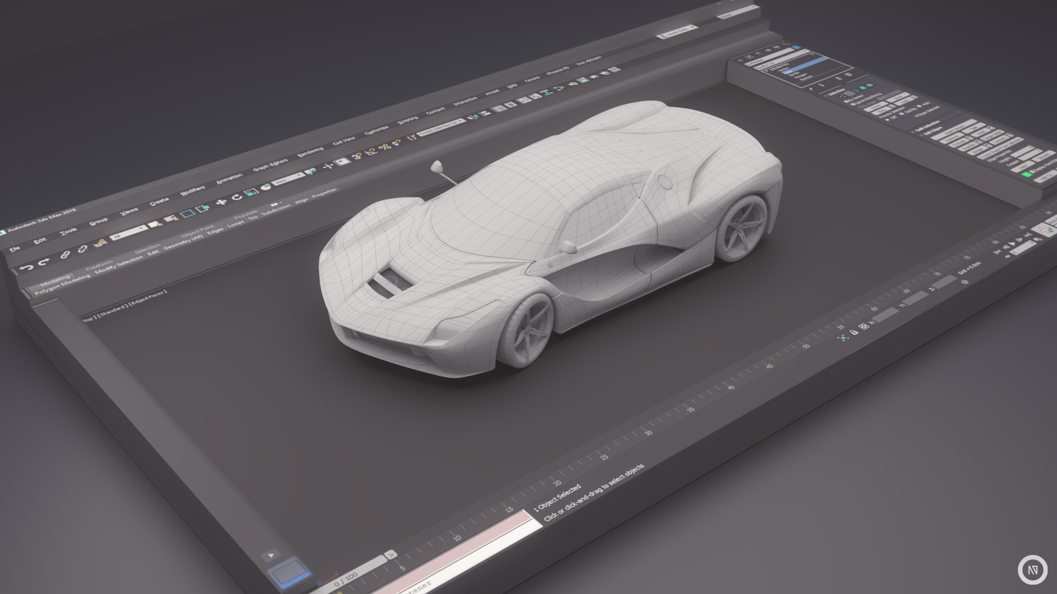The width and height of the screenshot is (1057, 594).
Task: Activate the Select and Rotate tool
Action: coord(237,197)
